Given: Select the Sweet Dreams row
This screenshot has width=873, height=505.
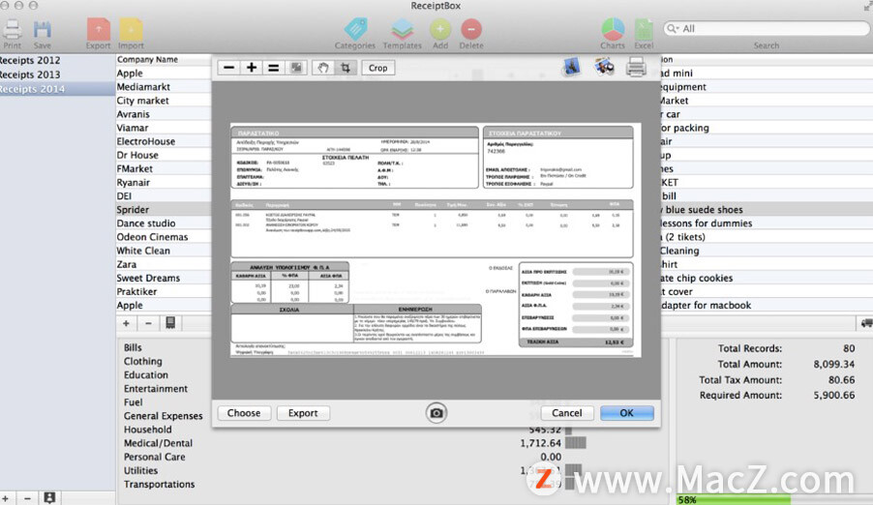Looking at the screenshot, I should (164, 278).
